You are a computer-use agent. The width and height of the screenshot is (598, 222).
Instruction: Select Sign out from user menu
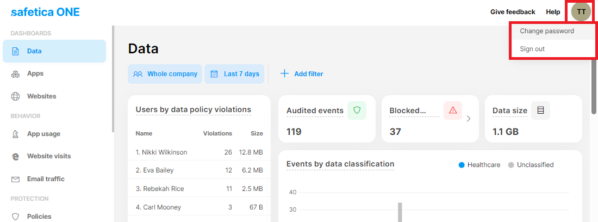click(532, 49)
